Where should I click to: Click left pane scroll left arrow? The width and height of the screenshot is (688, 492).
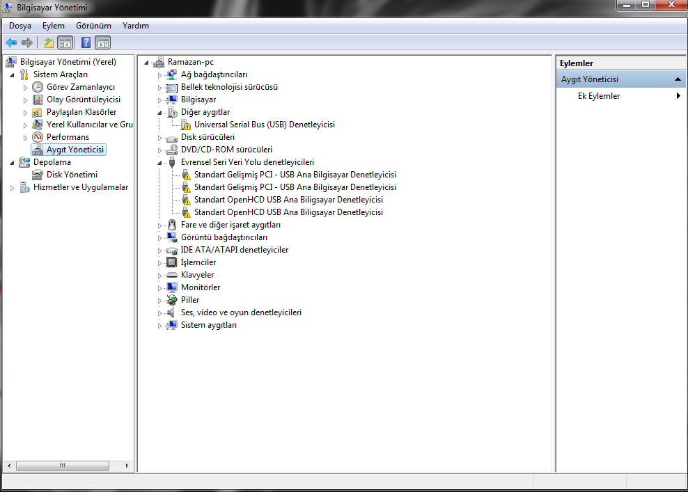tap(9, 466)
